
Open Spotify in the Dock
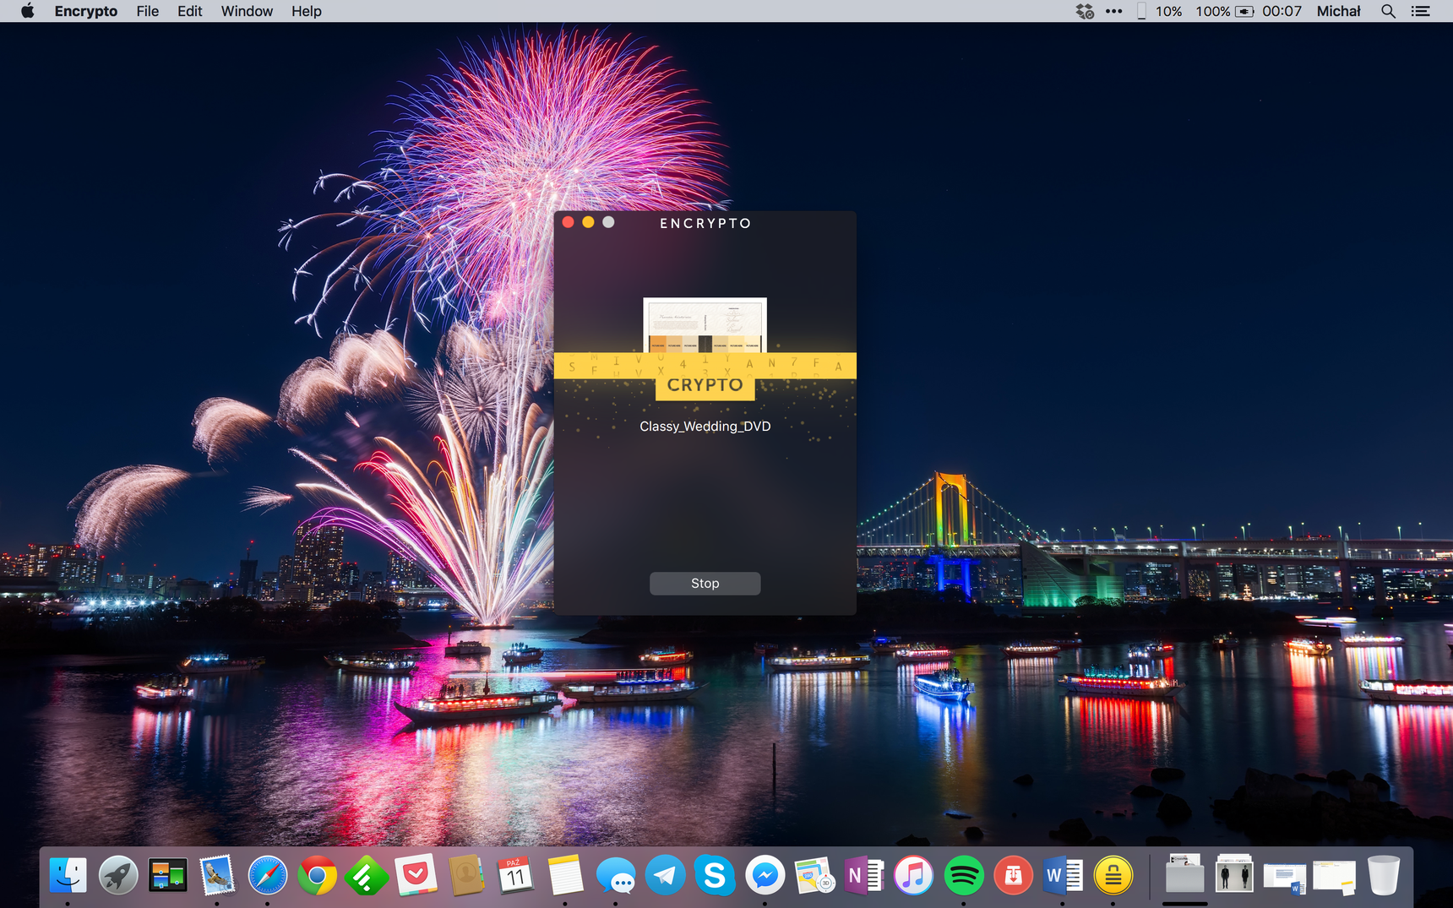[x=963, y=875]
